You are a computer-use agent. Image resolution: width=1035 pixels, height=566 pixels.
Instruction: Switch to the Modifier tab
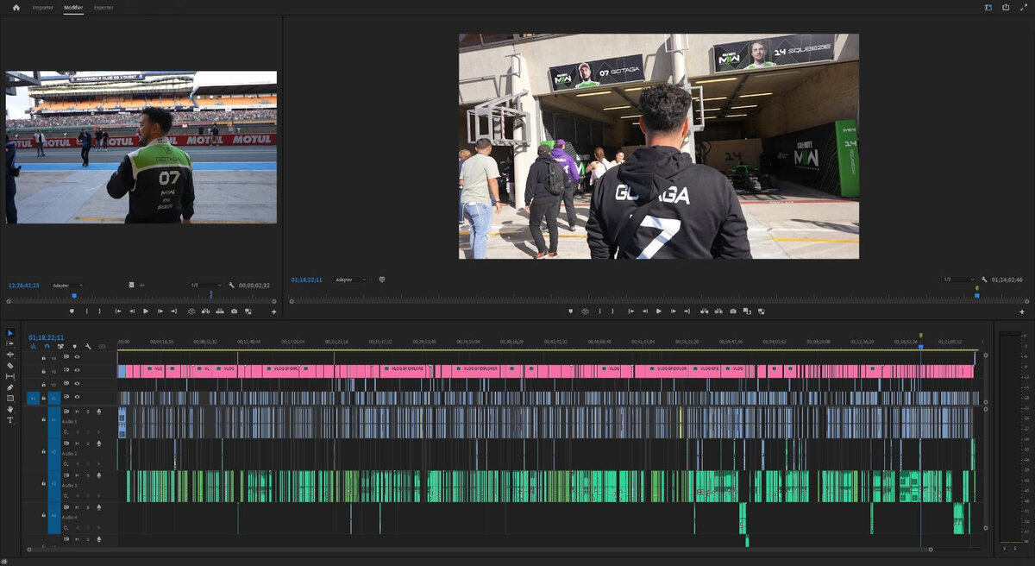click(73, 7)
